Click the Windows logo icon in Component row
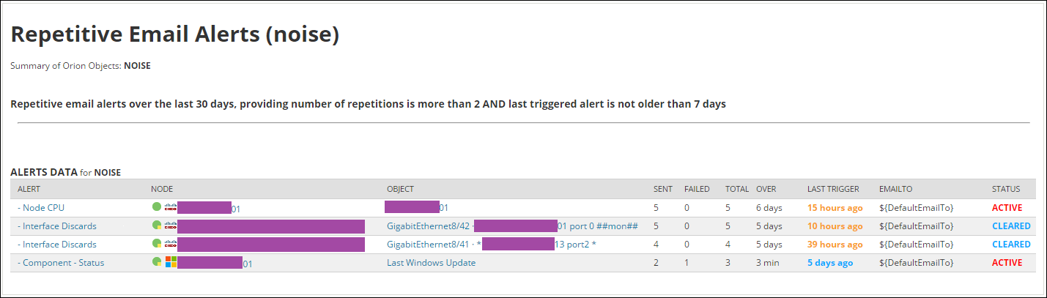This screenshot has width=1047, height=298. pos(171,262)
